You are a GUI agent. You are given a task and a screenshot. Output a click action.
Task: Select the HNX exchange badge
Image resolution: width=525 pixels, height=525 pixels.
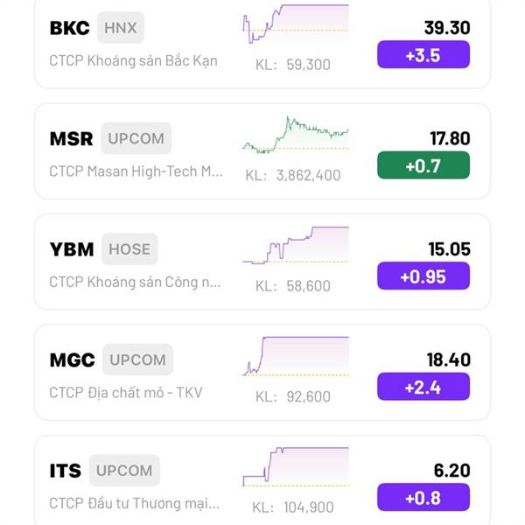pyautogui.click(x=121, y=28)
